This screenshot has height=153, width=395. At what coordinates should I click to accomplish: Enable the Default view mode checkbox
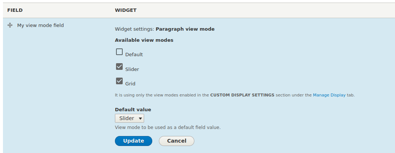click(x=119, y=52)
